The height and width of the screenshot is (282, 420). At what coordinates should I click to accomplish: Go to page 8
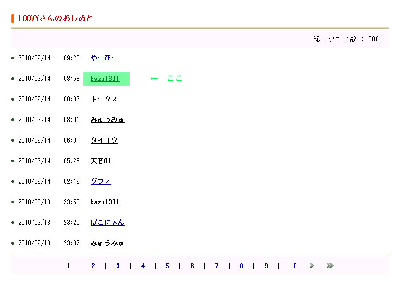[242, 266]
